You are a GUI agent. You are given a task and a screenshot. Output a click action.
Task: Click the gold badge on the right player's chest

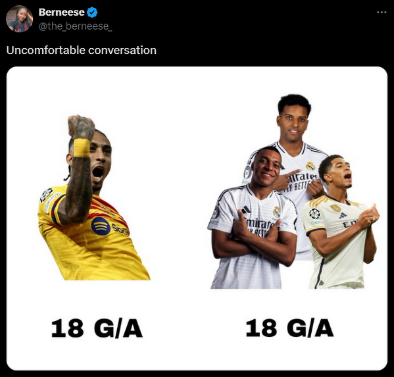tap(335, 208)
